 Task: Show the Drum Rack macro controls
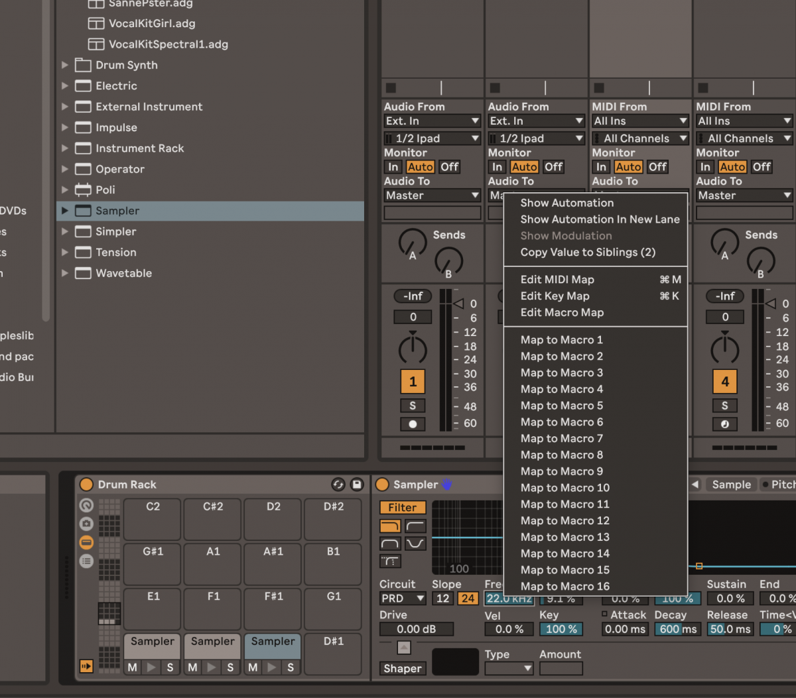click(86, 506)
